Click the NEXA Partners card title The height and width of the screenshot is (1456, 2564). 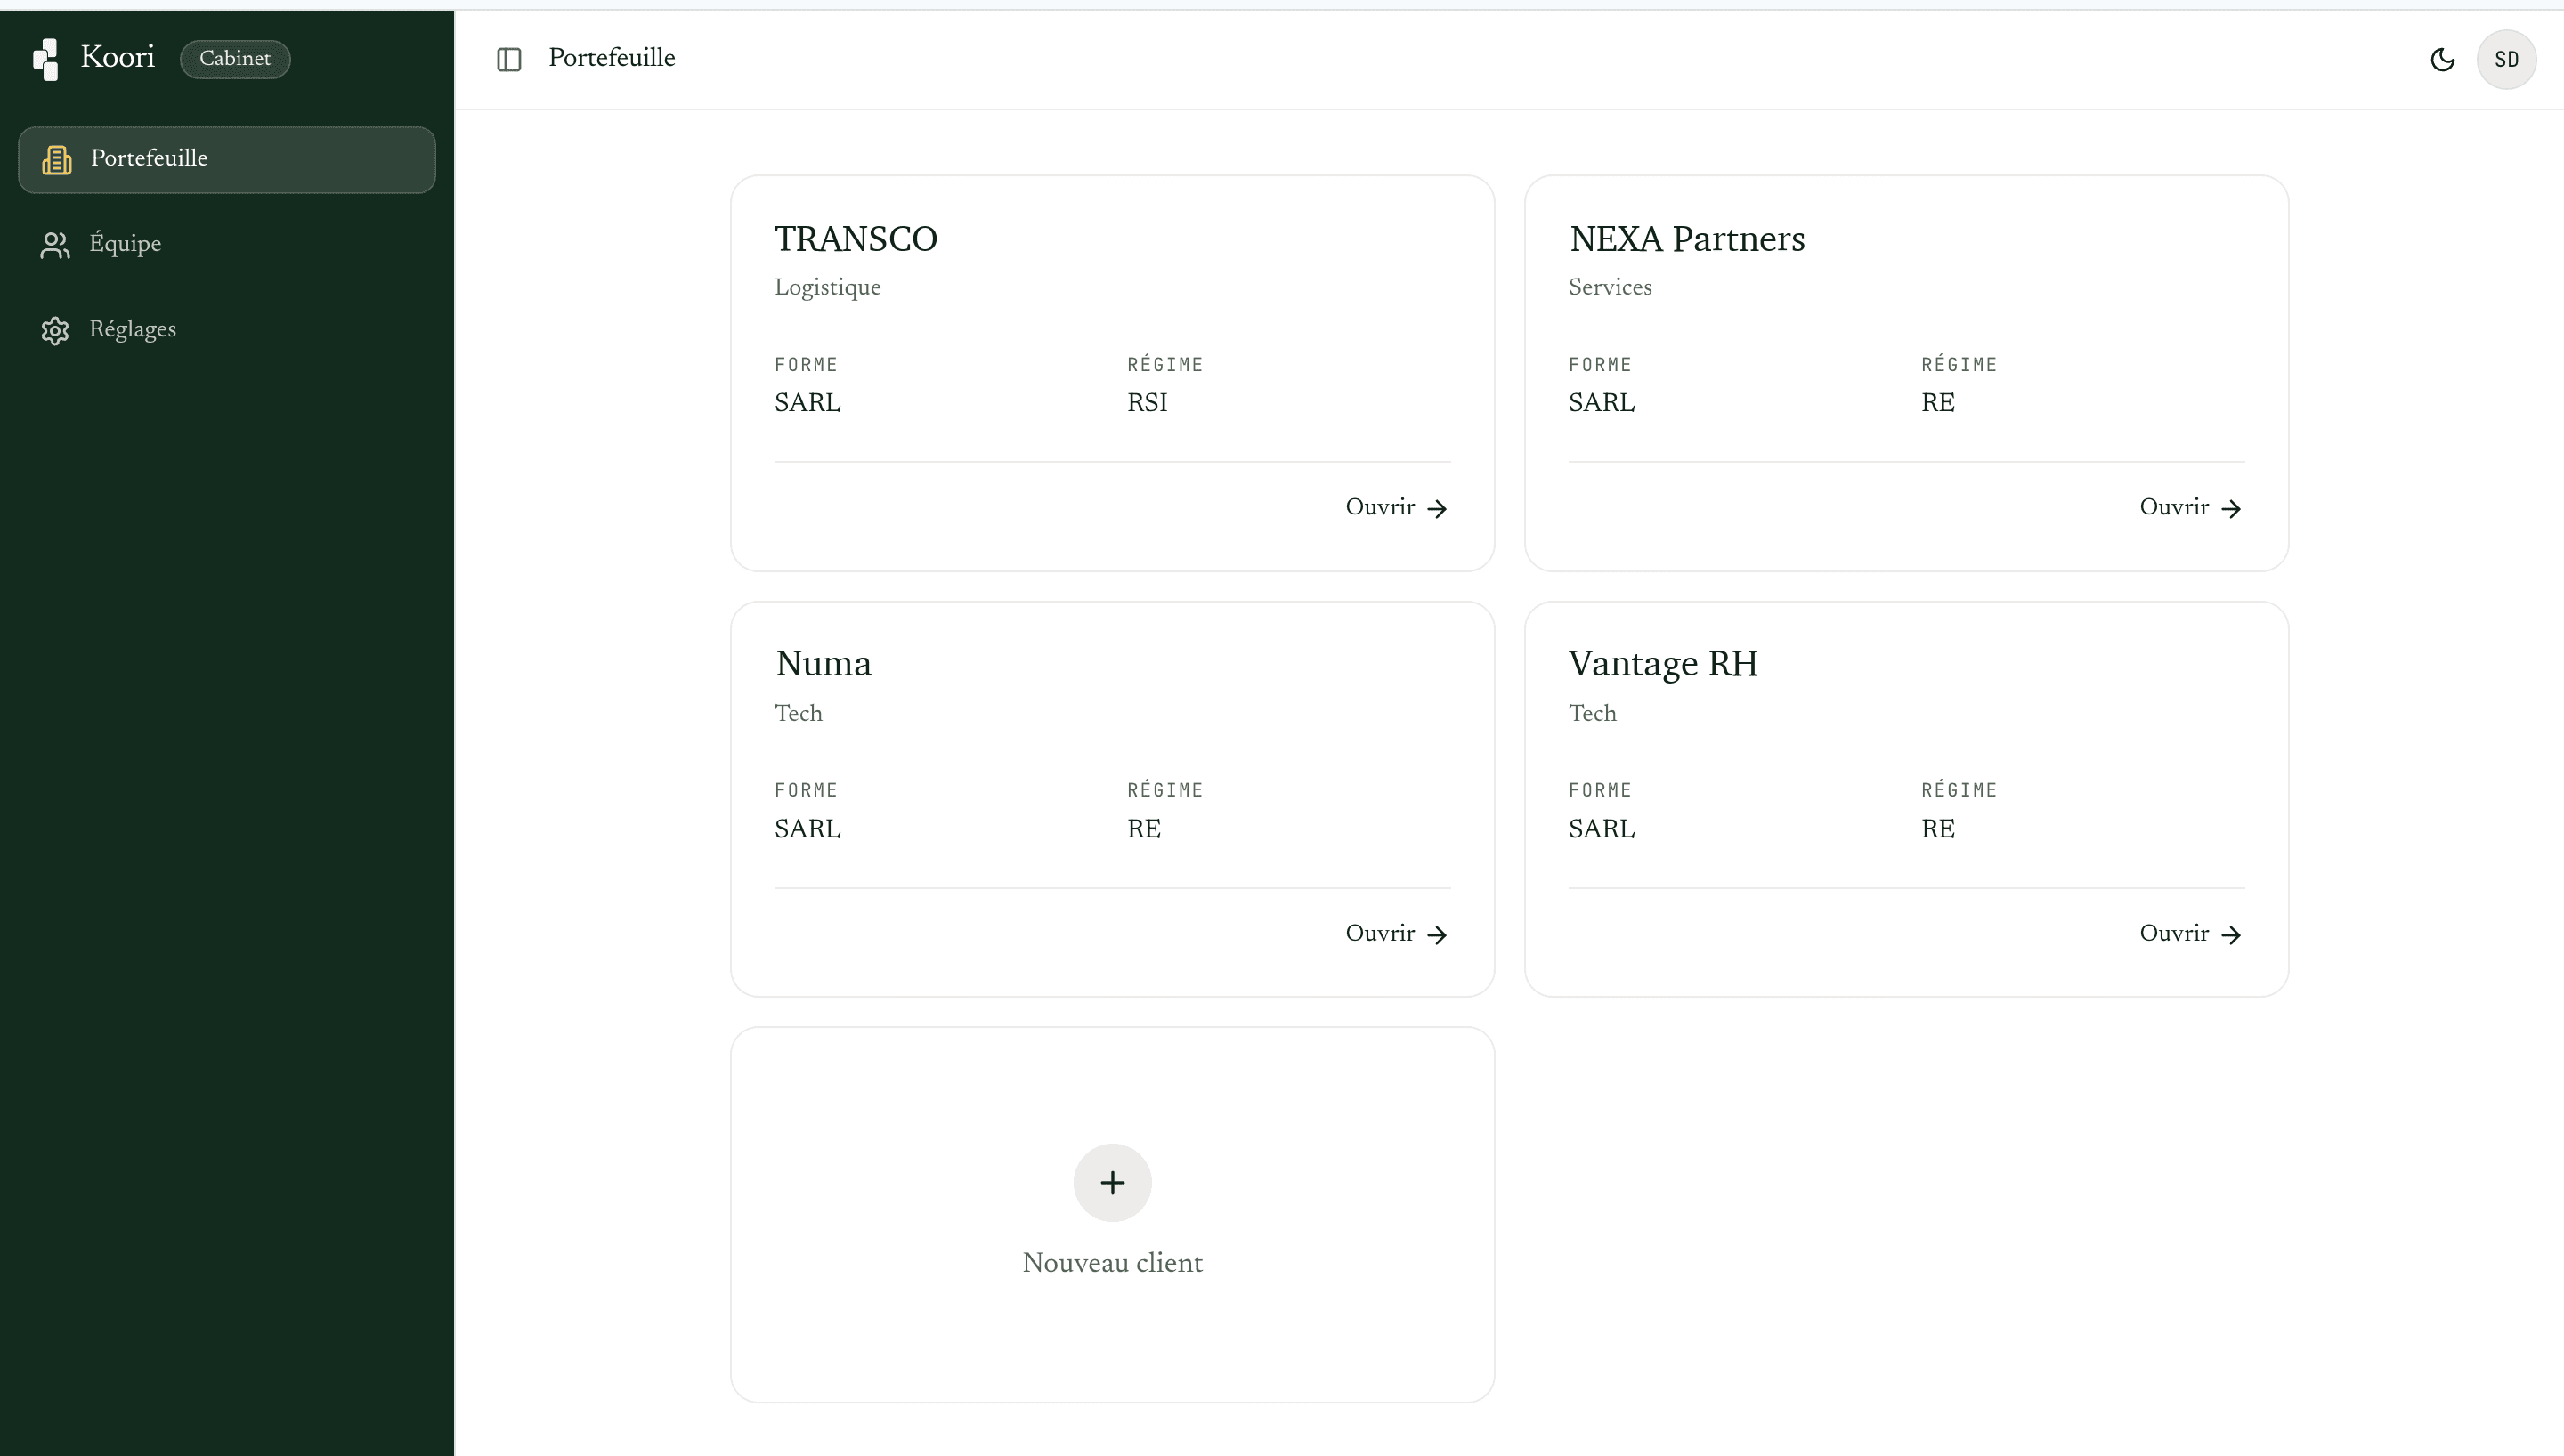pos(1687,239)
